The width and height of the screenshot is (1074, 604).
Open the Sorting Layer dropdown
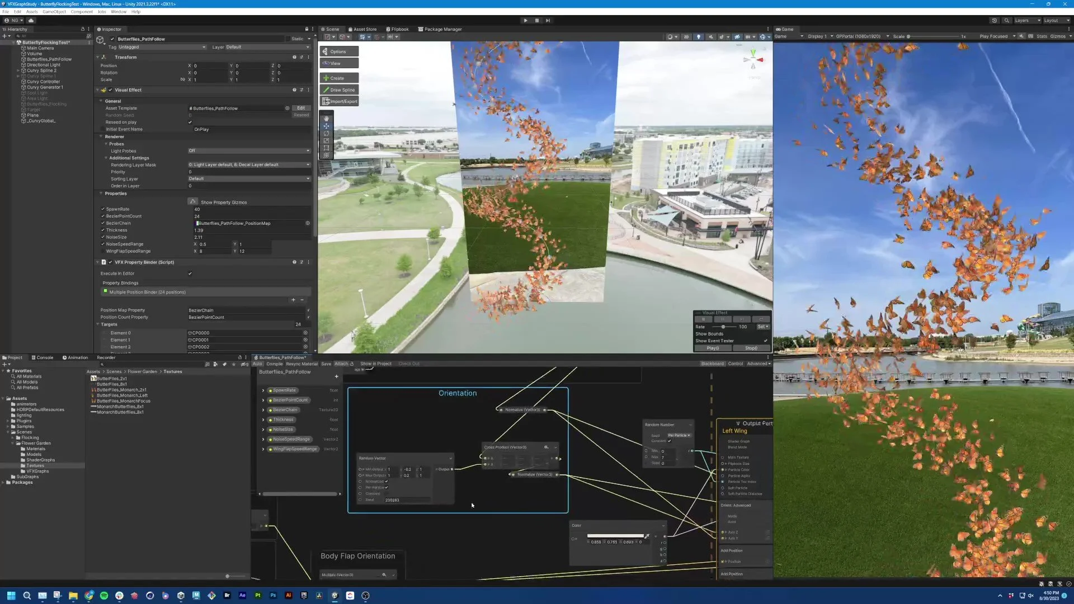click(x=249, y=179)
